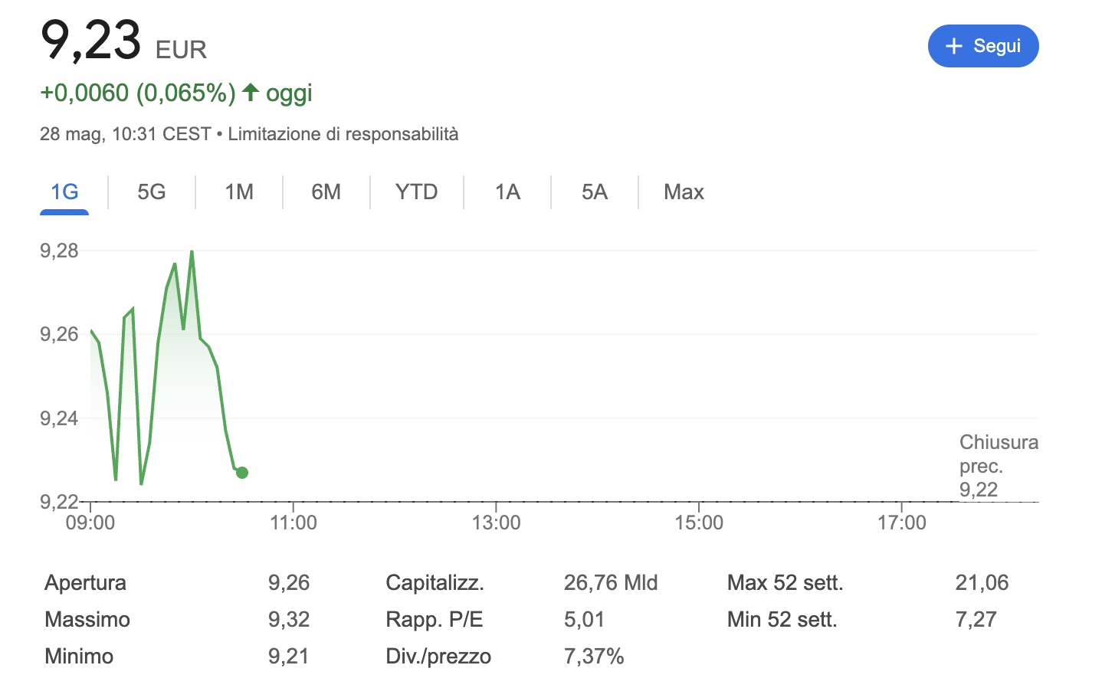Click the Capitalizz. label in the stats
The image size is (1102, 688).
(x=435, y=582)
